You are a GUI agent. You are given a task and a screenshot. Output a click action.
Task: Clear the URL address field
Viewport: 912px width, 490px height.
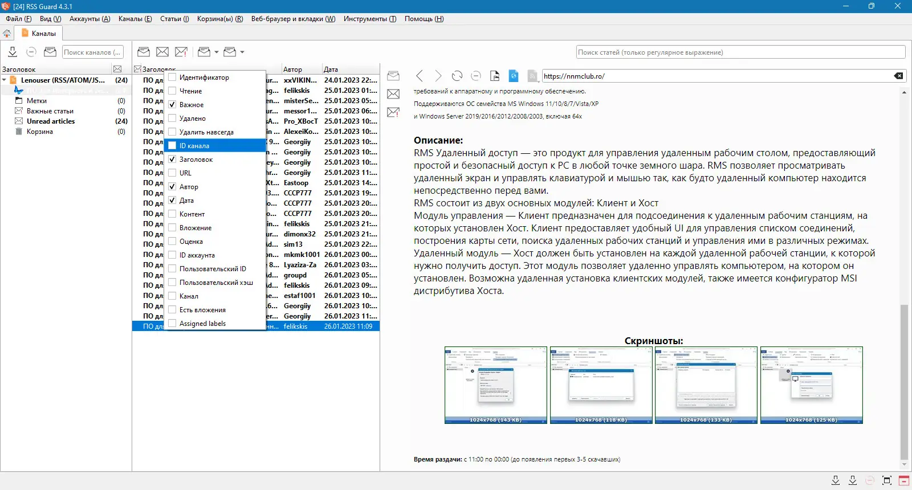tap(898, 76)
